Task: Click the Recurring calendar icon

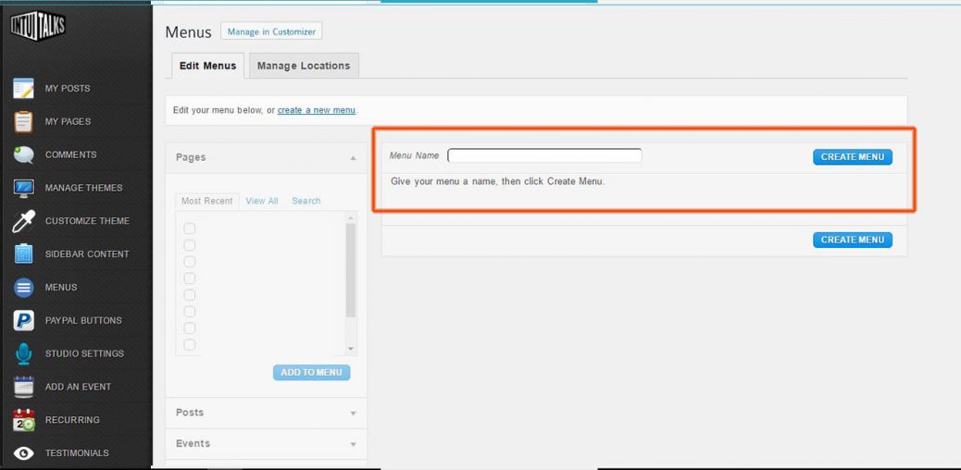Action: pyautogui.click(x=24, y=420)
